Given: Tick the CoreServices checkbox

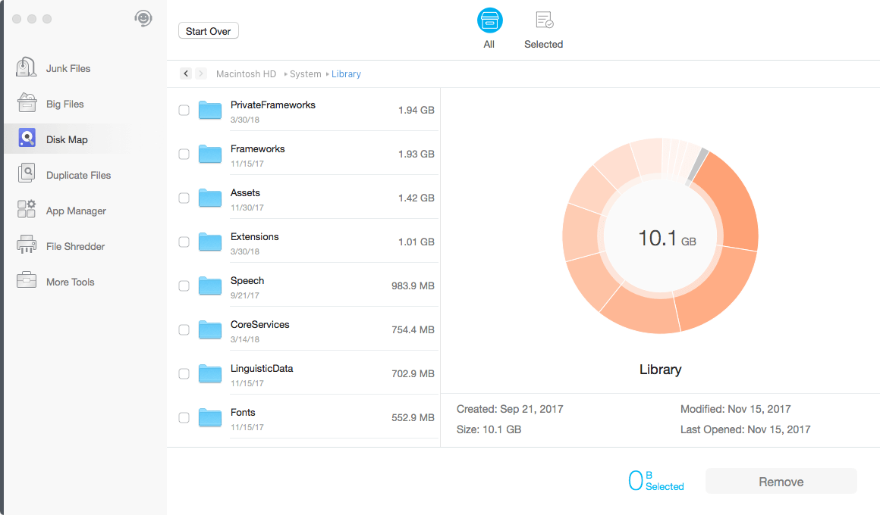Looking at the screenshot, I should (184, 329).
